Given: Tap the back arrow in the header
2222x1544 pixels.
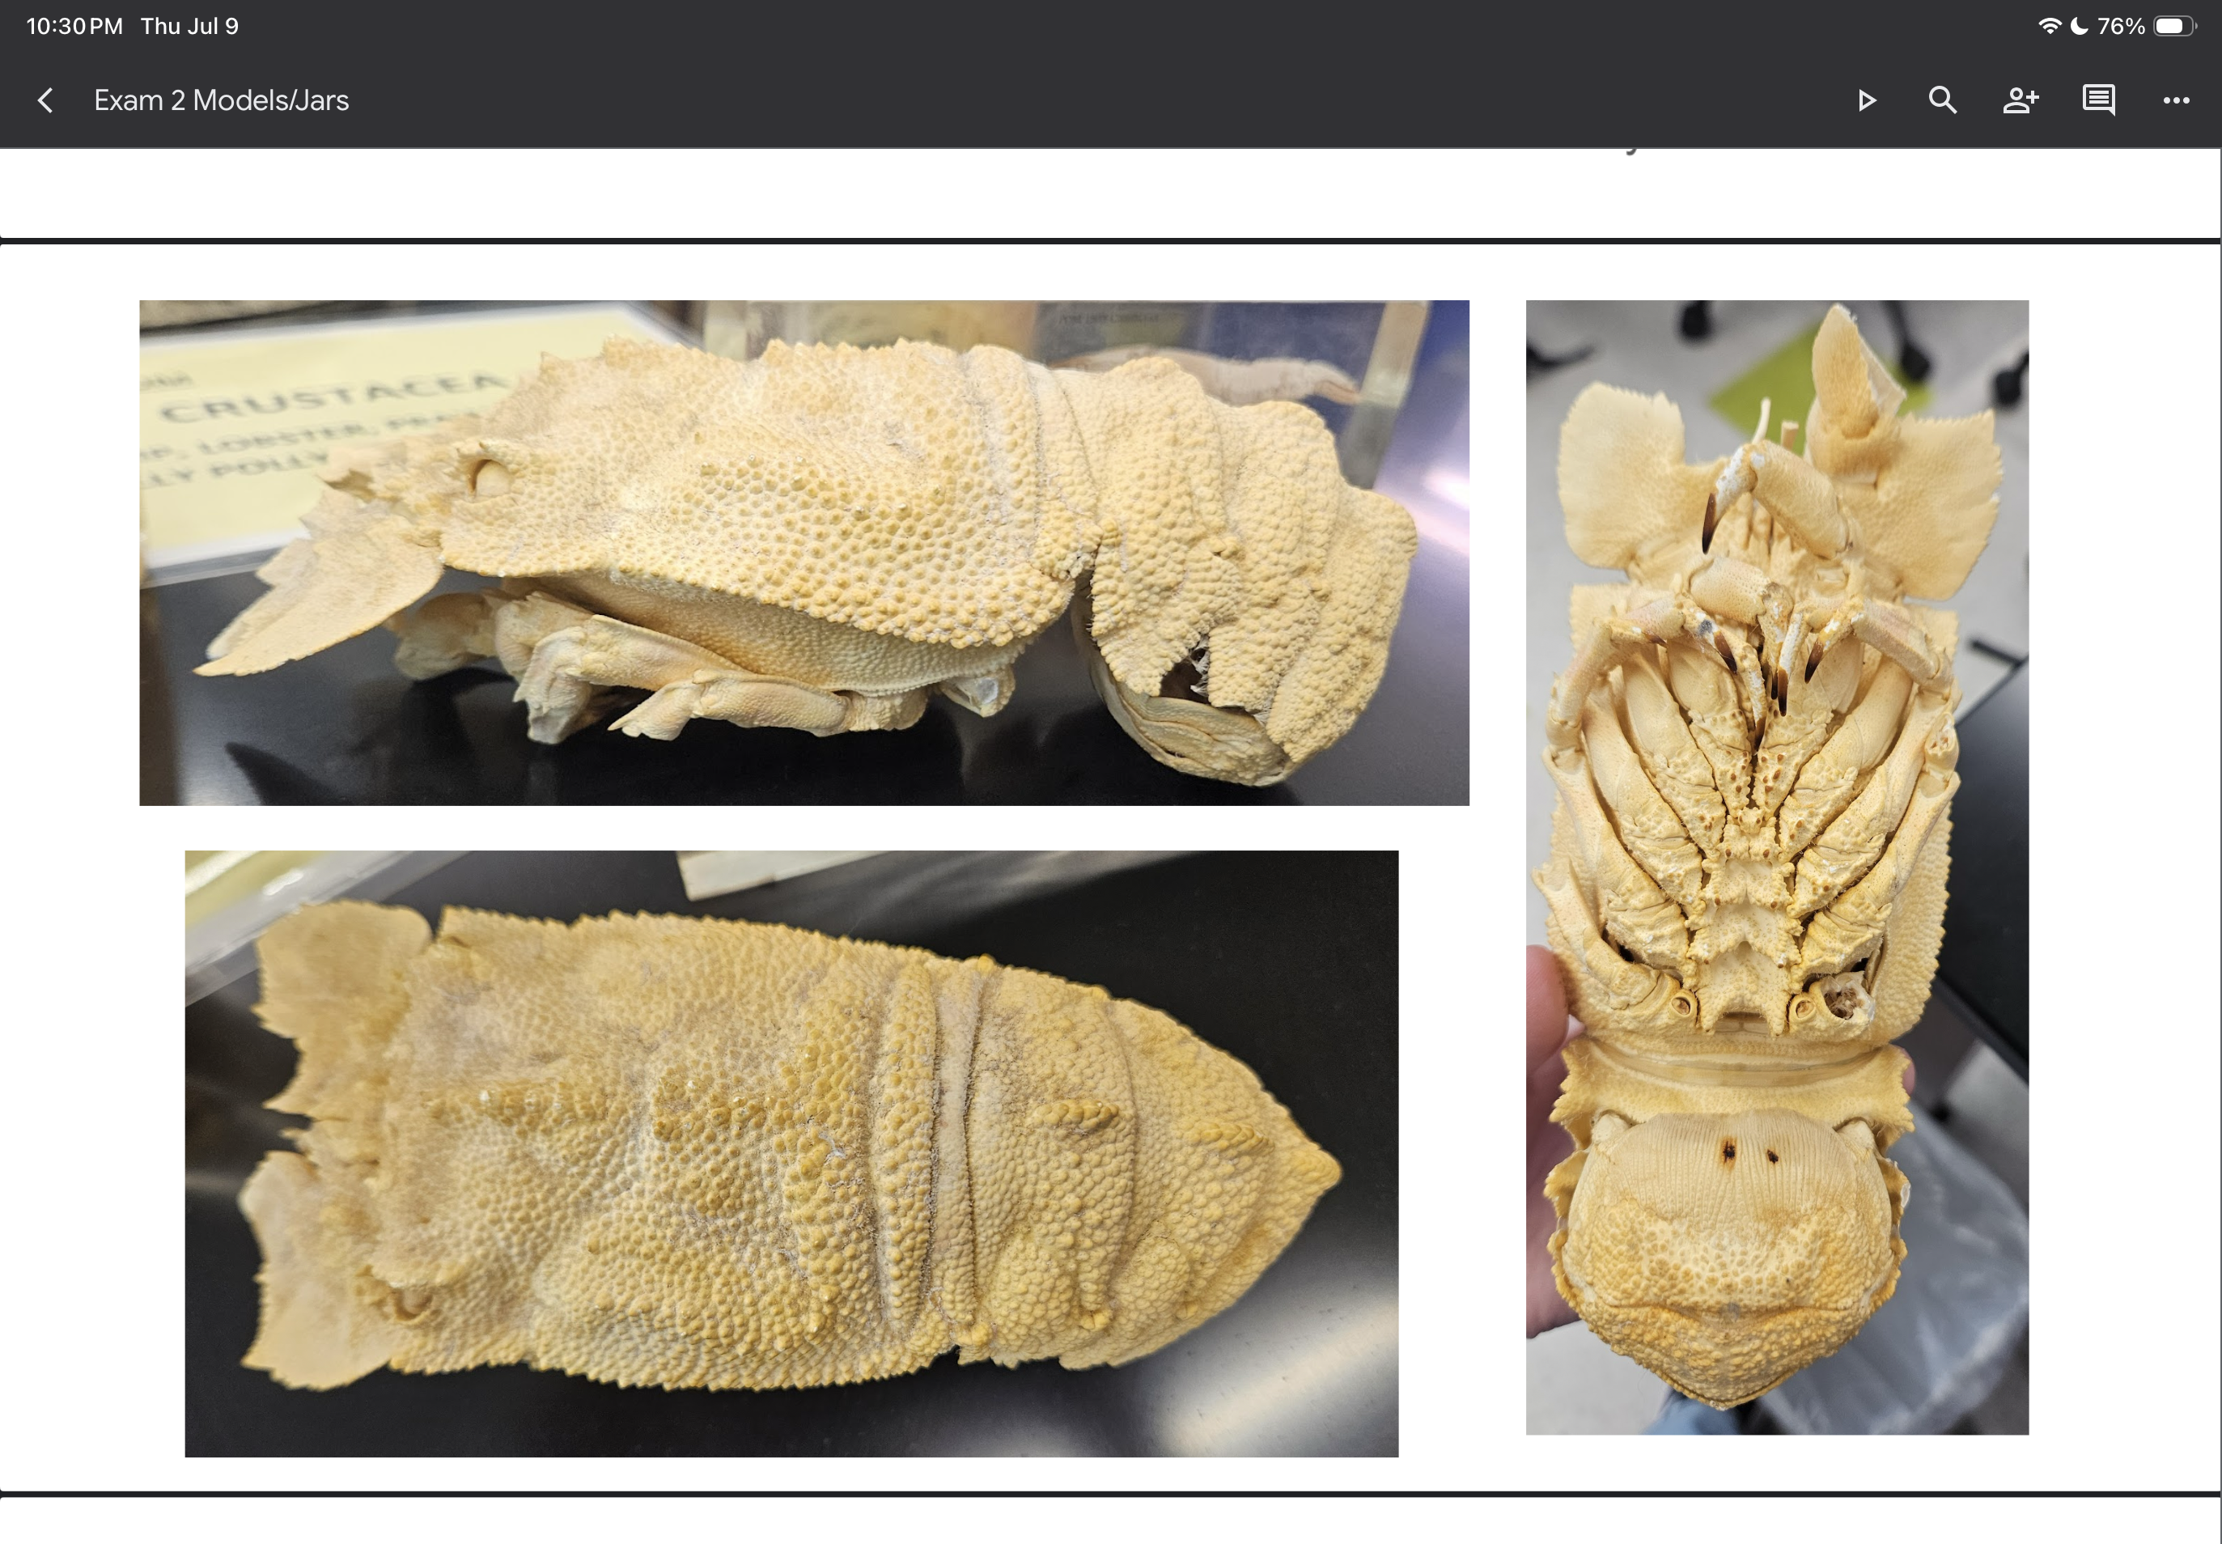Looking at the screenshot, I should [x=45, y=100].
